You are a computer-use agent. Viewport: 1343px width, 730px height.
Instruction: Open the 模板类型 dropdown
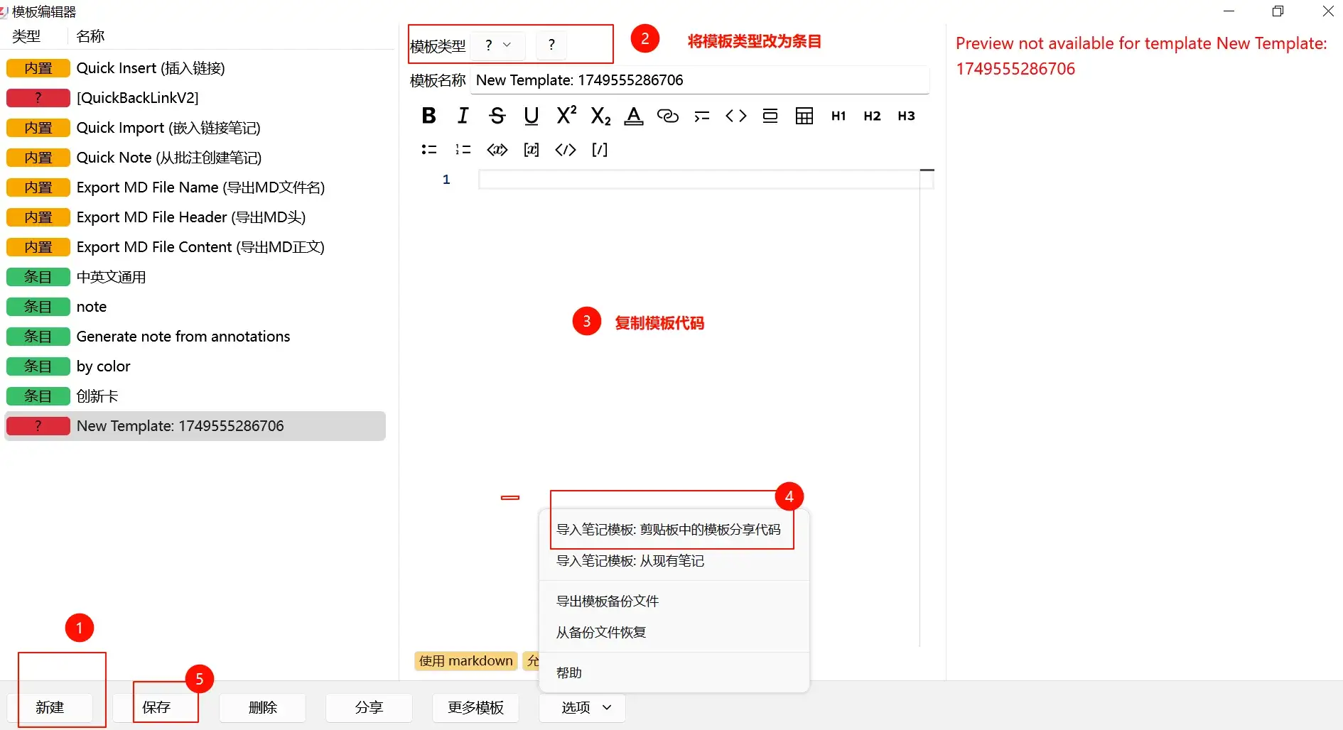(498, 45)
